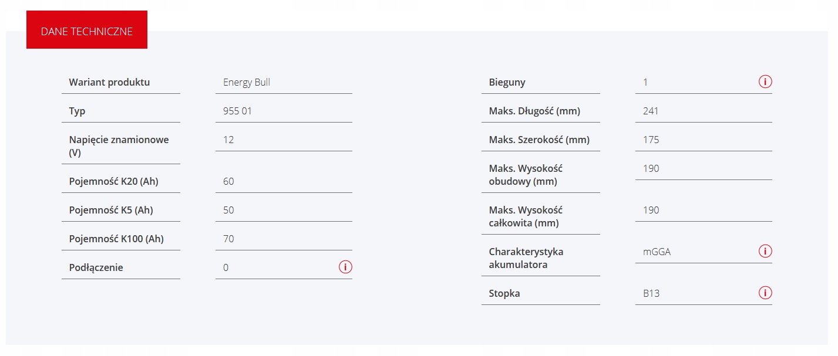
Task: Show info for Charakterystyka akumulatora
Action: [765, 251]
